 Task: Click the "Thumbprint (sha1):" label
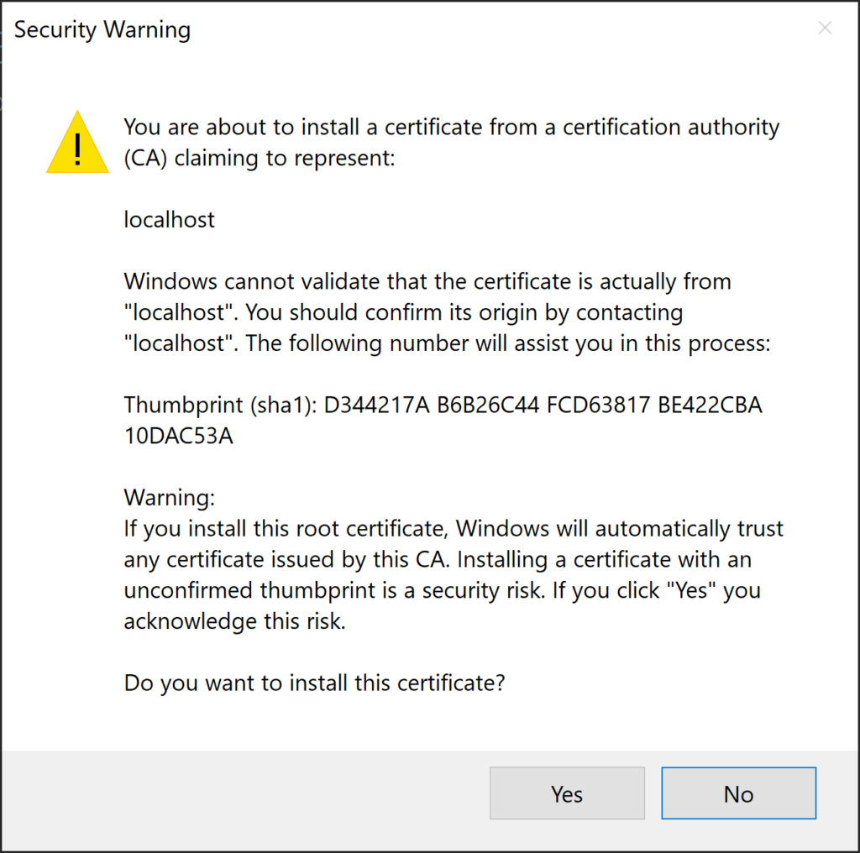[x=221, y=405]
